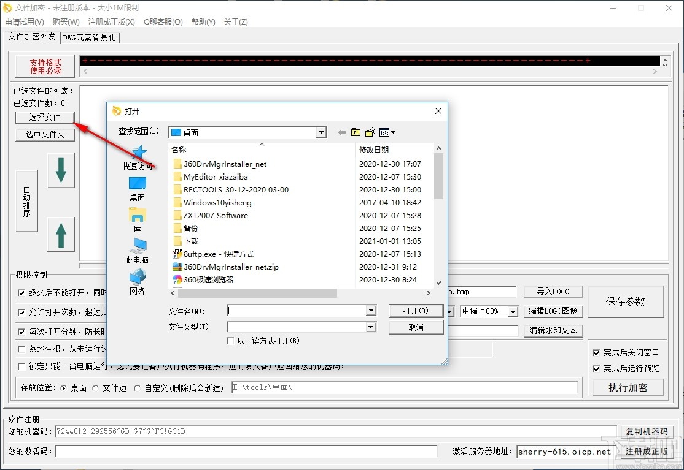Click the green up arrow sort icon
This screenshot has width=684, height=470.
pos(60,234)
